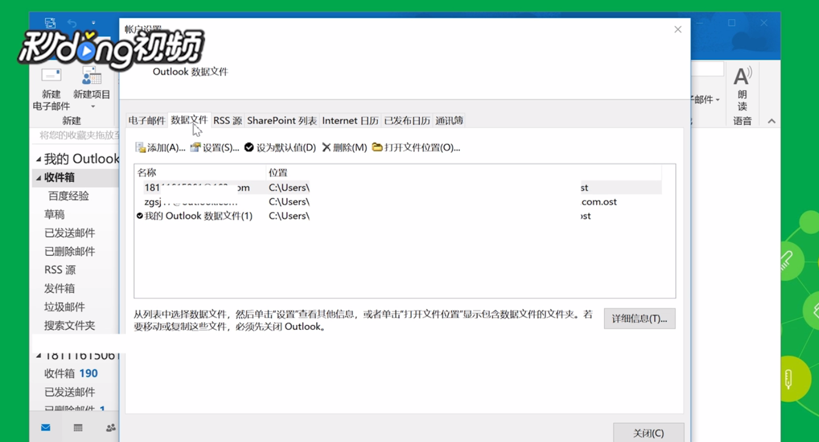Open 设置(S)... for the selected data file

click(x=214, y=148)
